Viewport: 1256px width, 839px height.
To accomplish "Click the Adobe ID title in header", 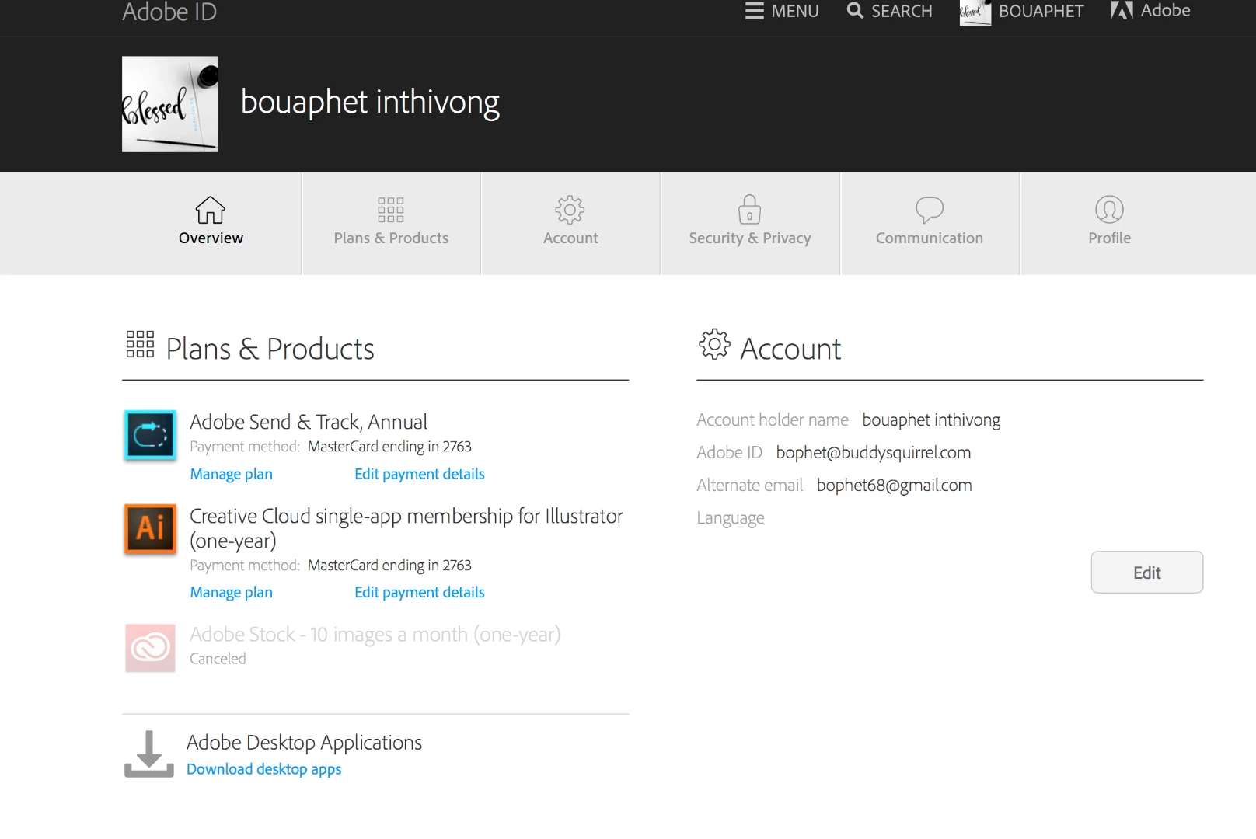I will click(x=169, y=12).
